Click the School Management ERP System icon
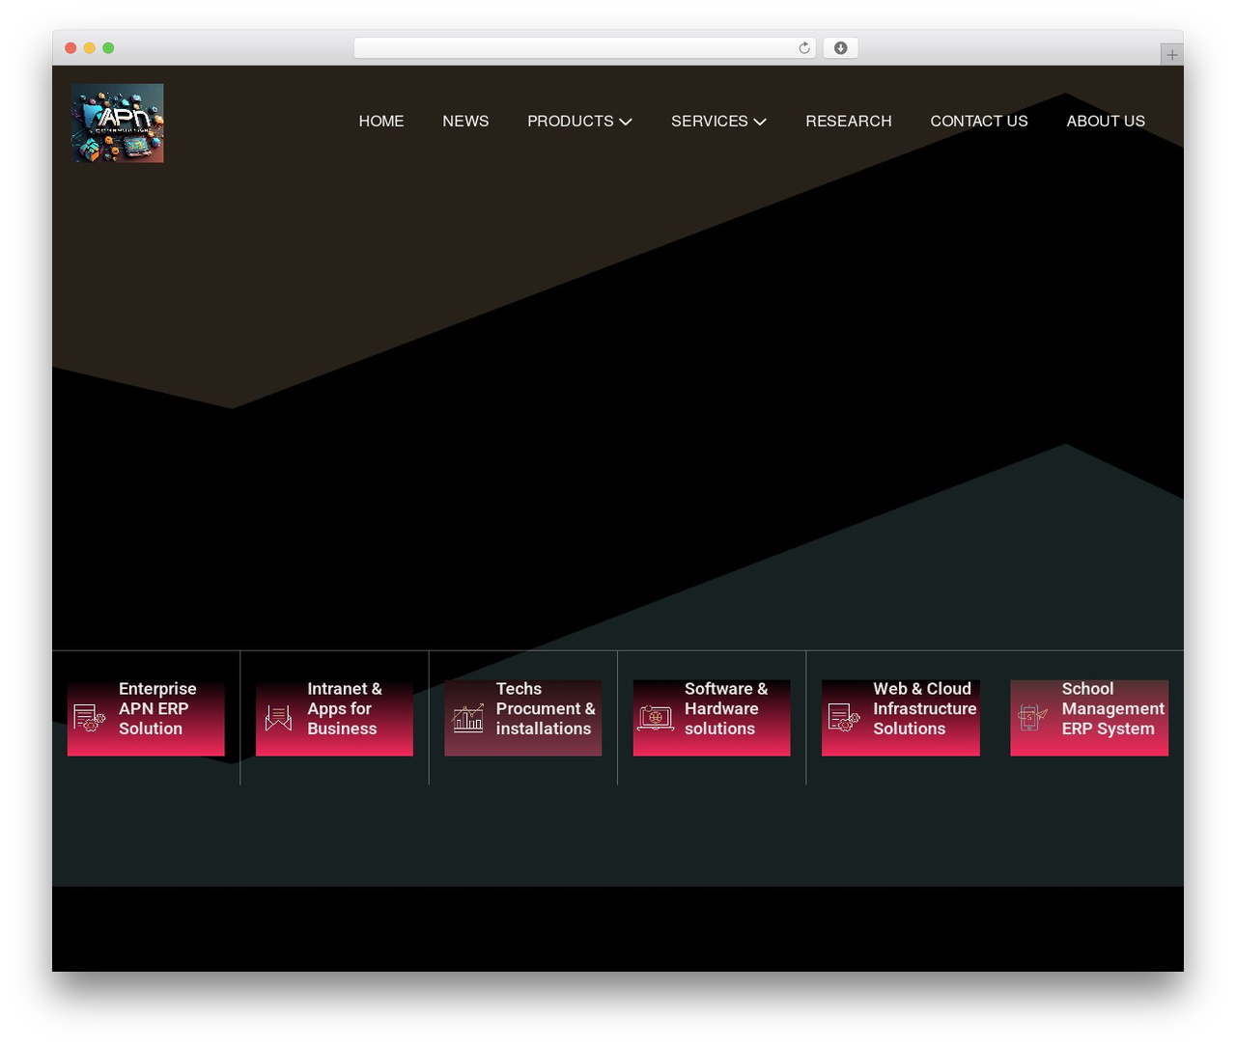 [x=1032, y=718]
